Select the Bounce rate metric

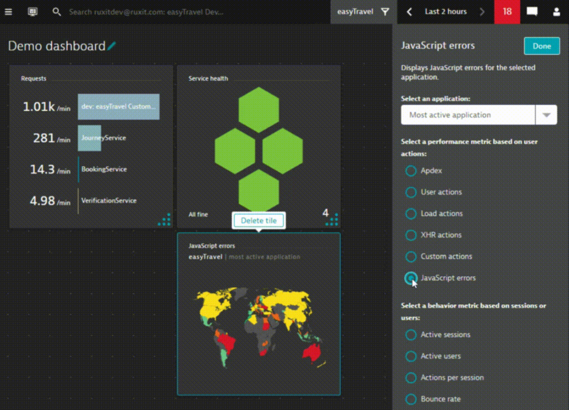[410, 399]
